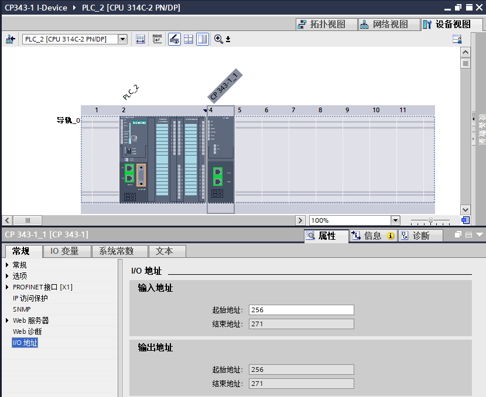486x397 pixels.
Task: Click the show address labels icon
Action: tap(140, 39)
